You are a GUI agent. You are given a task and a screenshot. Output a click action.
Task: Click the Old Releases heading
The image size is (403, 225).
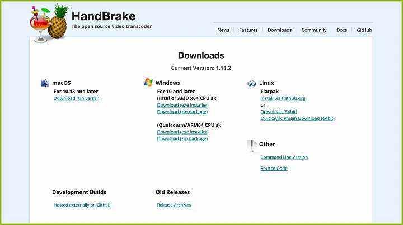[173, 192]
